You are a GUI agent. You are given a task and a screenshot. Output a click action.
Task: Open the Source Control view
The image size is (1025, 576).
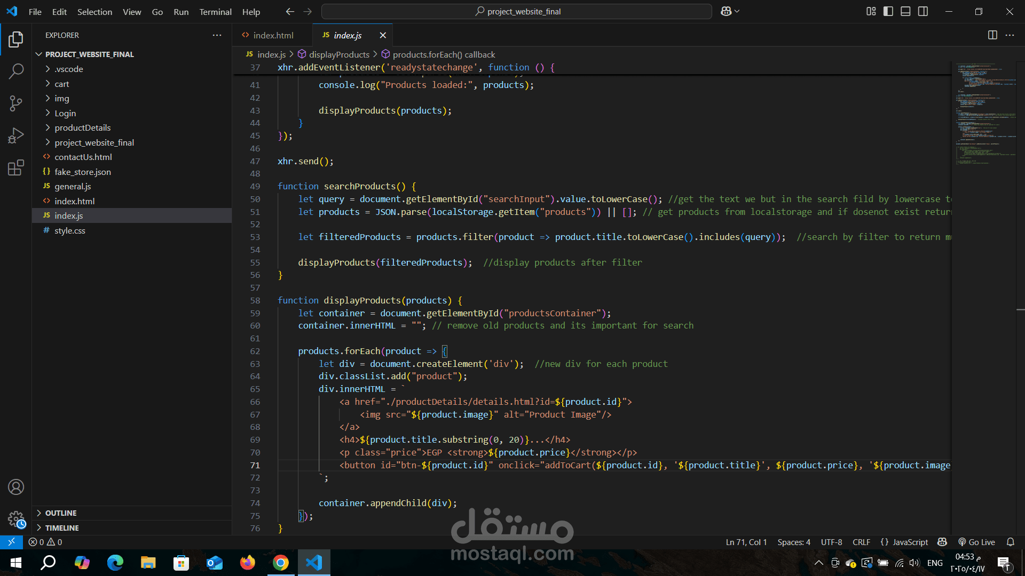(x=16, y=103)
